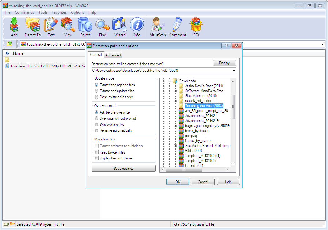Open the Options menu
The height and width of the screenshot is (230, 328).
point(77,12)
